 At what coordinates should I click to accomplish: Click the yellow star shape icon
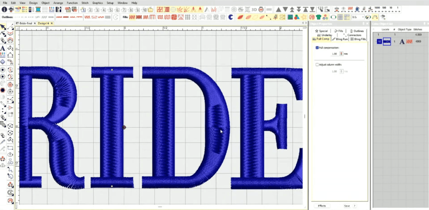click(x=304, y=17)
